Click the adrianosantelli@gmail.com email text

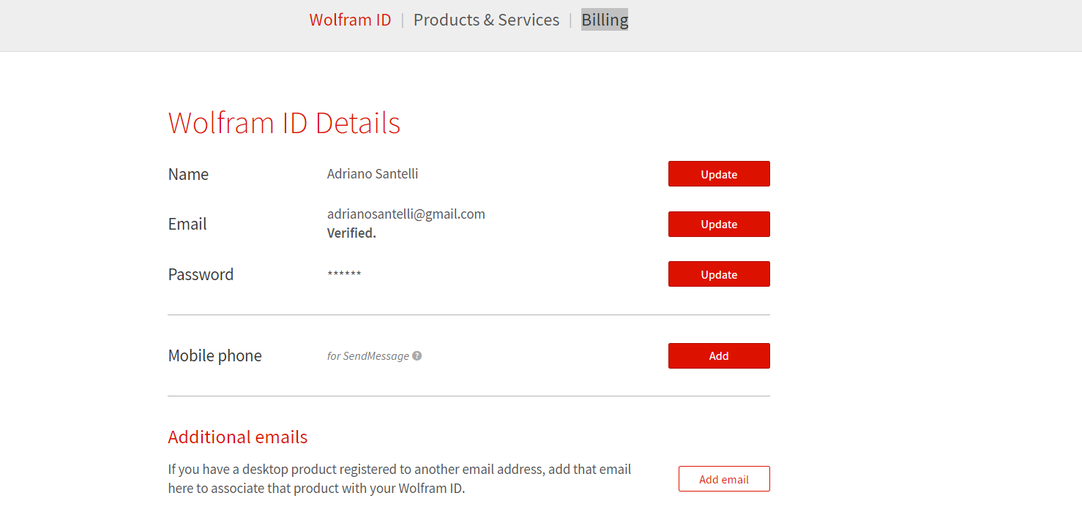click(x=406, y=214)
